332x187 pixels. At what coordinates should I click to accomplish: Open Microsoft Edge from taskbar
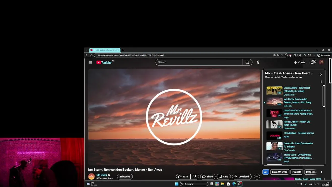[234, 184]
